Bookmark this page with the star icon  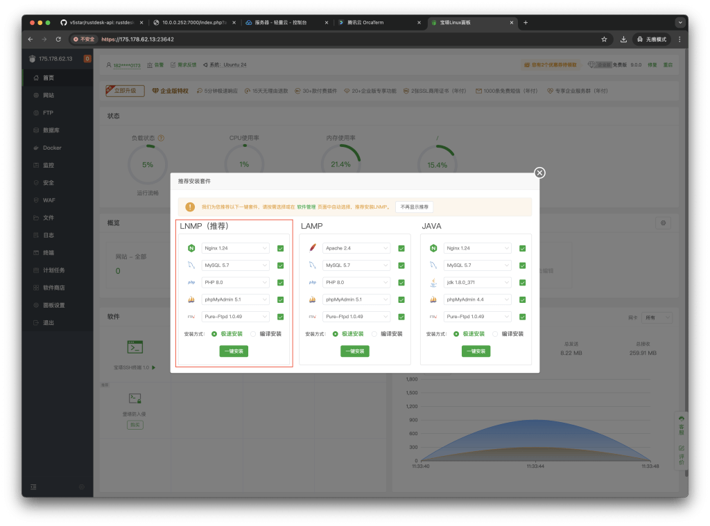click(x=604, y=40)
